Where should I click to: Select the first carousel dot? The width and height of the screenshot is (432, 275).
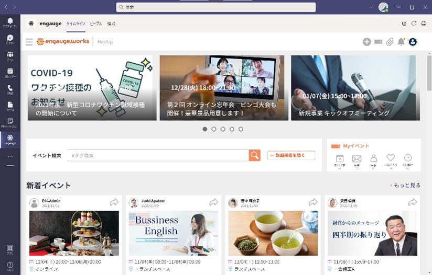[204, 129]
